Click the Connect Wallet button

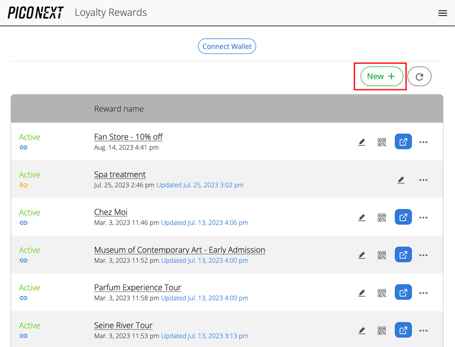pos(227,47)
